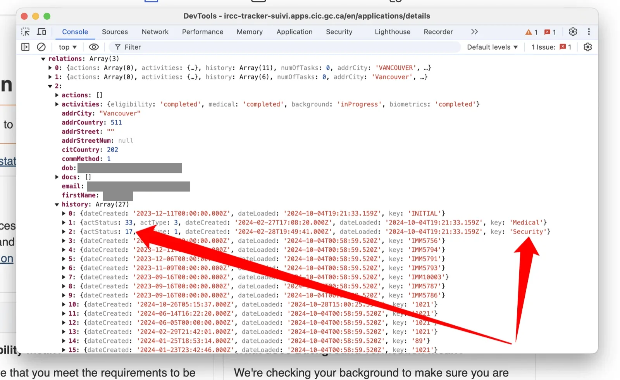Image resolution: width=620 pixels, height=380 pixels.
Task: Show more tabs with double chevron
Action: click(x=474, y=32)
